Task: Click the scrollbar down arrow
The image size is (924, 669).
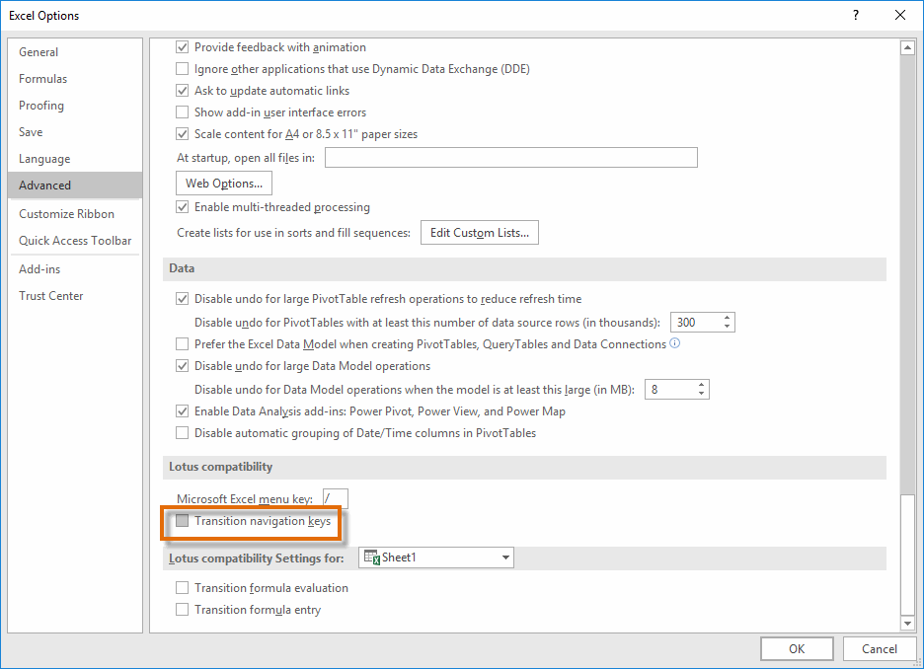Action: [907, 623]
